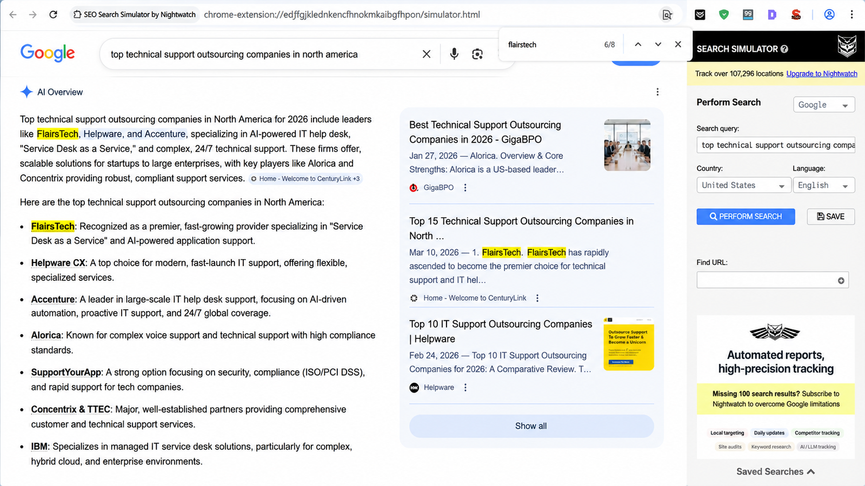The image size is (865, 486).
Task: Click the Local targeting tag
Action: point(727,433)
